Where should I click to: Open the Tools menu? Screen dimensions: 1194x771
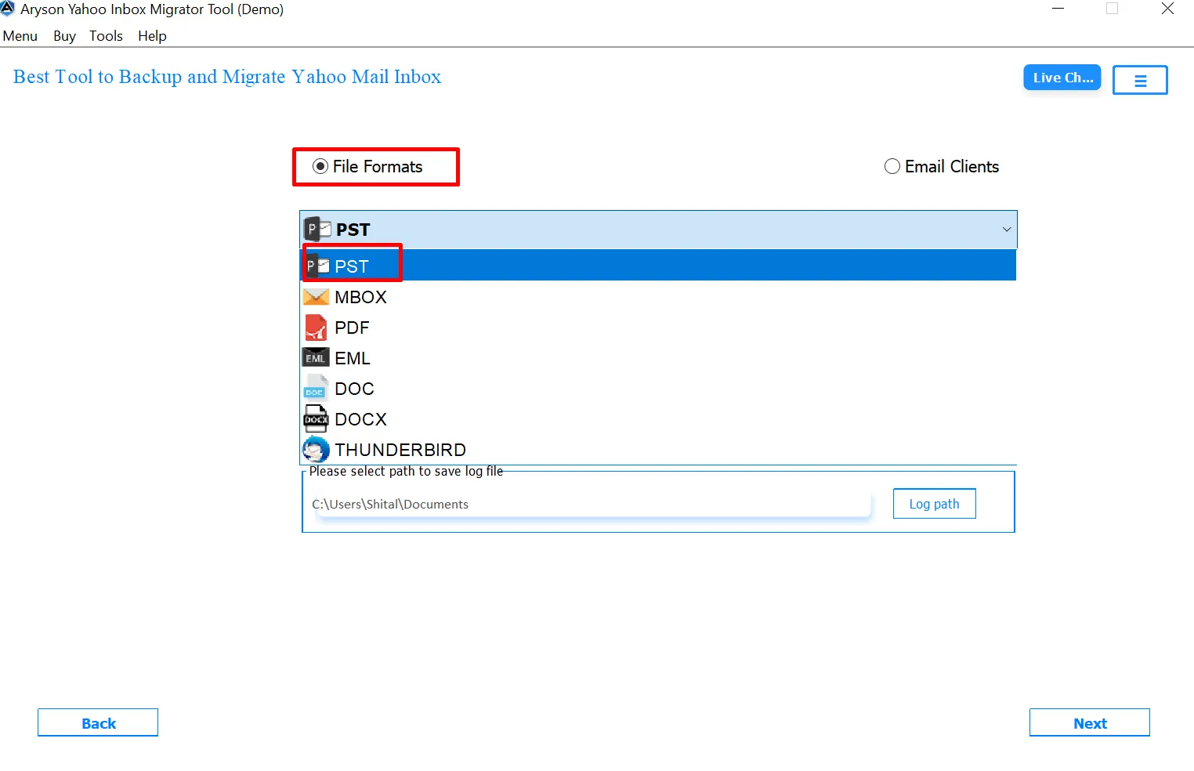tap(106, 36)
